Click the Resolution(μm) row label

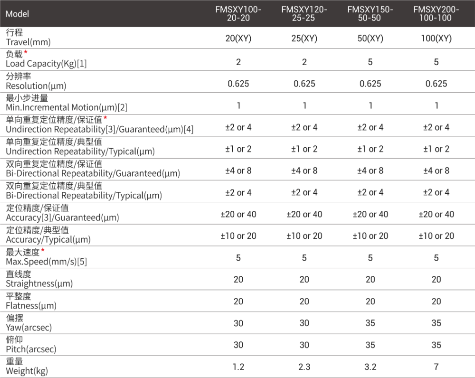click(x=36, y=86)
